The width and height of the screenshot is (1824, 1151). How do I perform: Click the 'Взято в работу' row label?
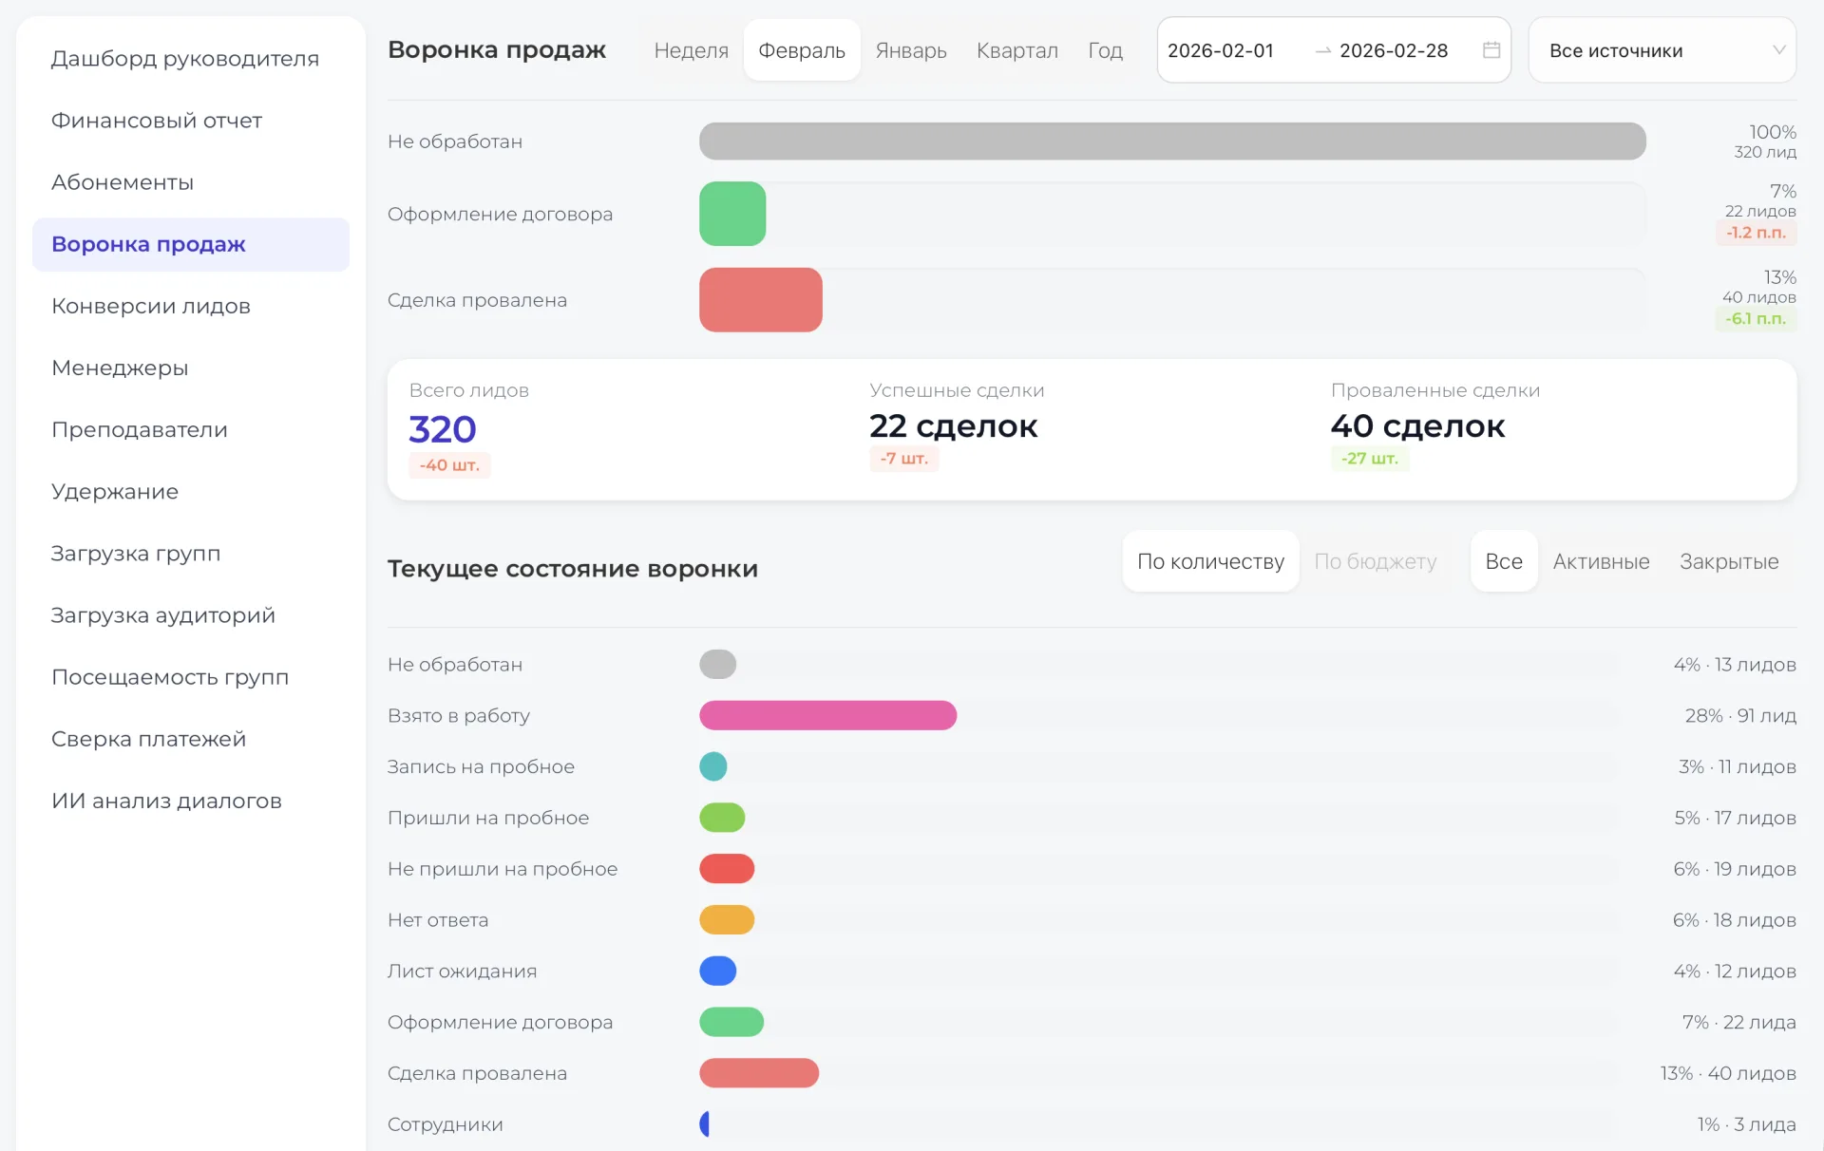pyautogui.click(x=459, y=715)
